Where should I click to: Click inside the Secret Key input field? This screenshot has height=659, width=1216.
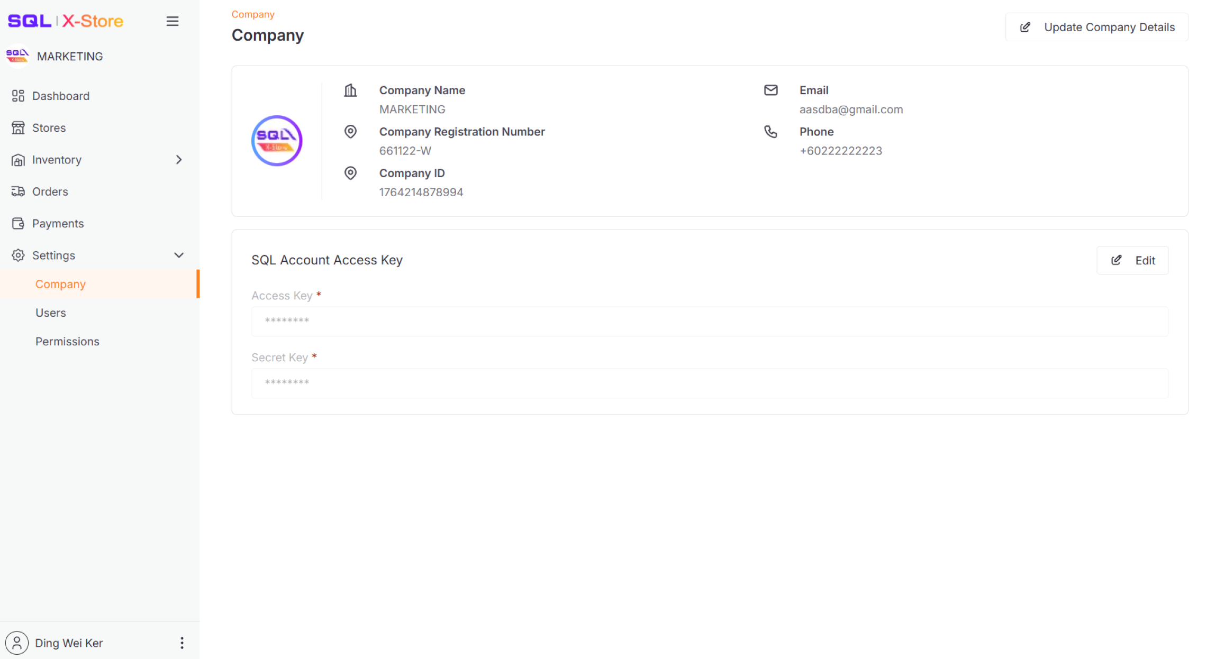709,382
